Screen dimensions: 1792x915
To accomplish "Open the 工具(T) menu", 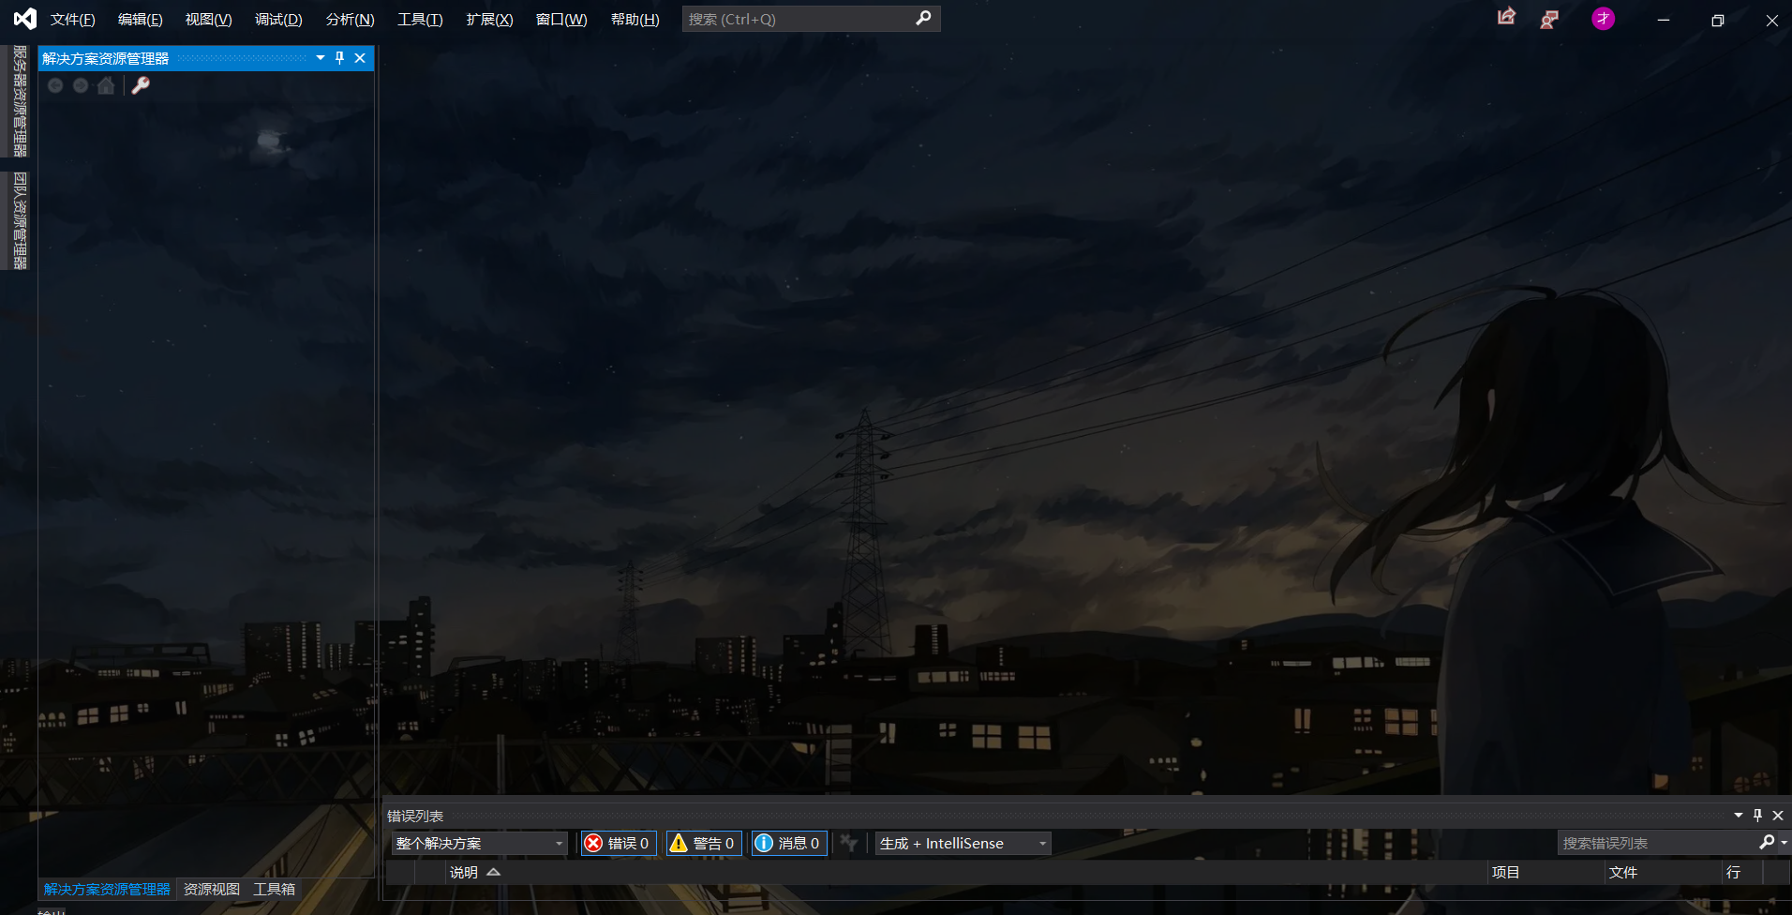I will 420,20.
